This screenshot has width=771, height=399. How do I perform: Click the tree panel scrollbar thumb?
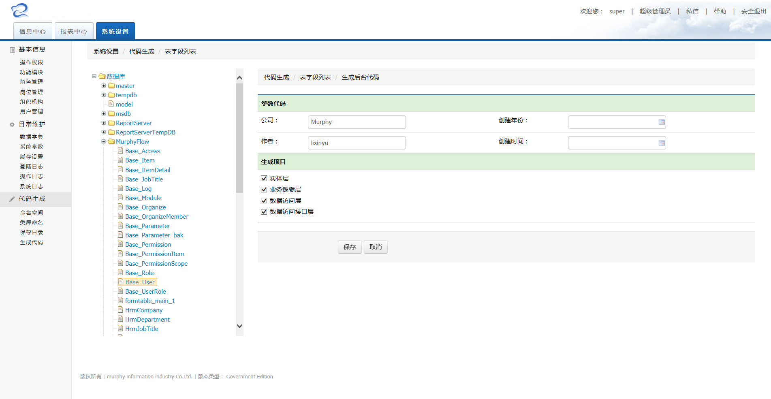tap(239, 138)
